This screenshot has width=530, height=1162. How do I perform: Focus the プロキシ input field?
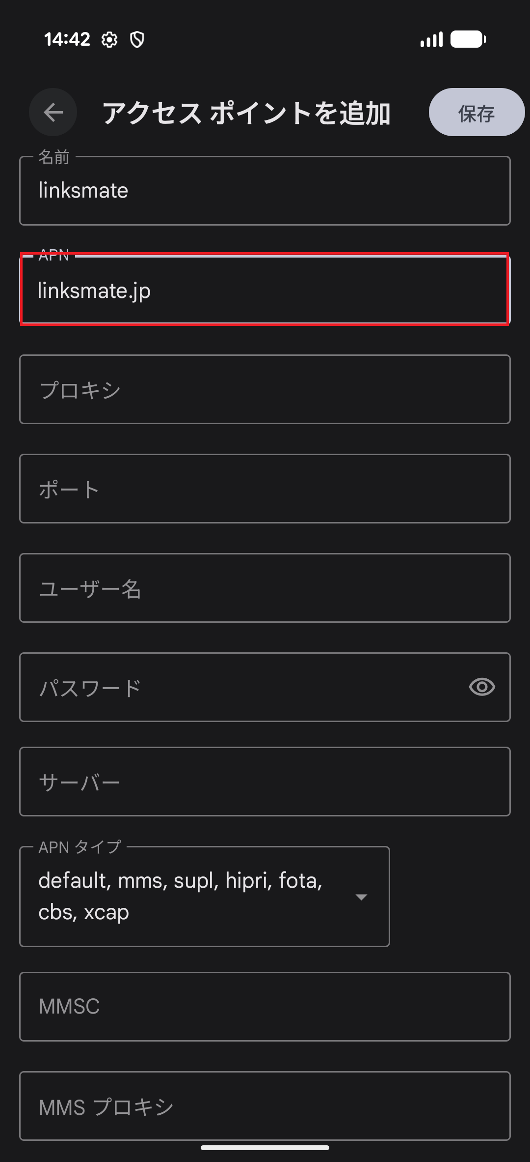[x=265, y=389]
